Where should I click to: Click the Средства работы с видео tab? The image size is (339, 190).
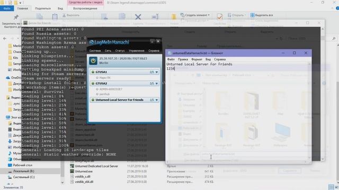point(85,2)
